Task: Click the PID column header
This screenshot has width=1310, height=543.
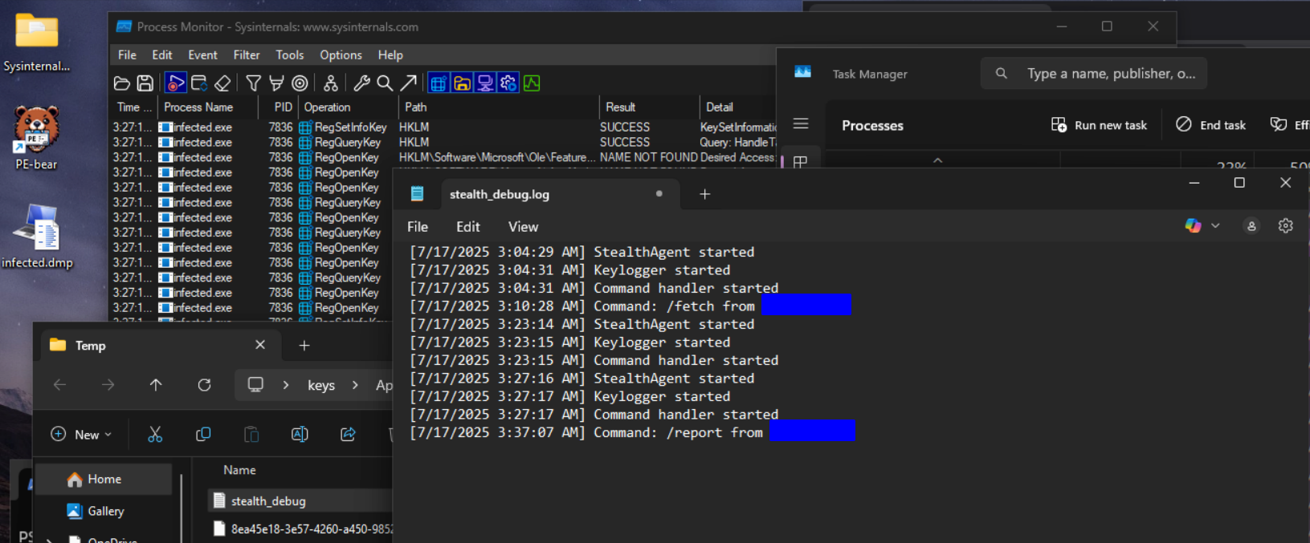Action: (278, 107)
